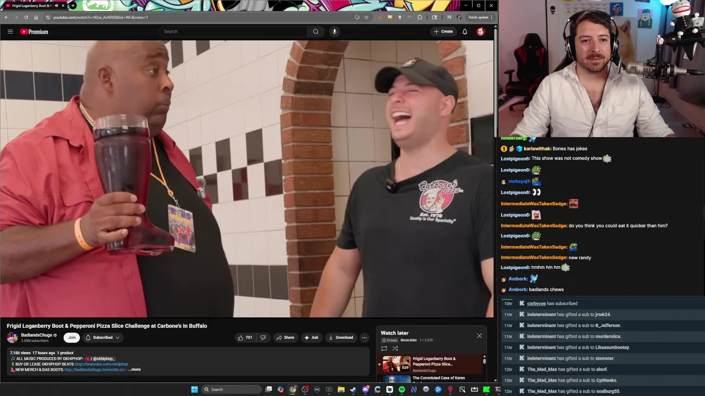Image resolution: width=705 pixels, height=396 pixels.
Task: Open the Frigid Loganberry Boot playlist thumbnail
Action: coord(397,364)
